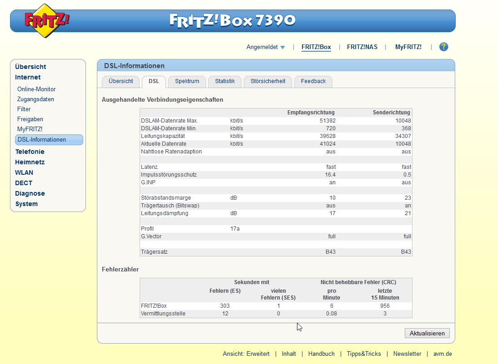Click the Aktualisieren button
The width and height of the screenshot is (498, 364).
[427, 333]
